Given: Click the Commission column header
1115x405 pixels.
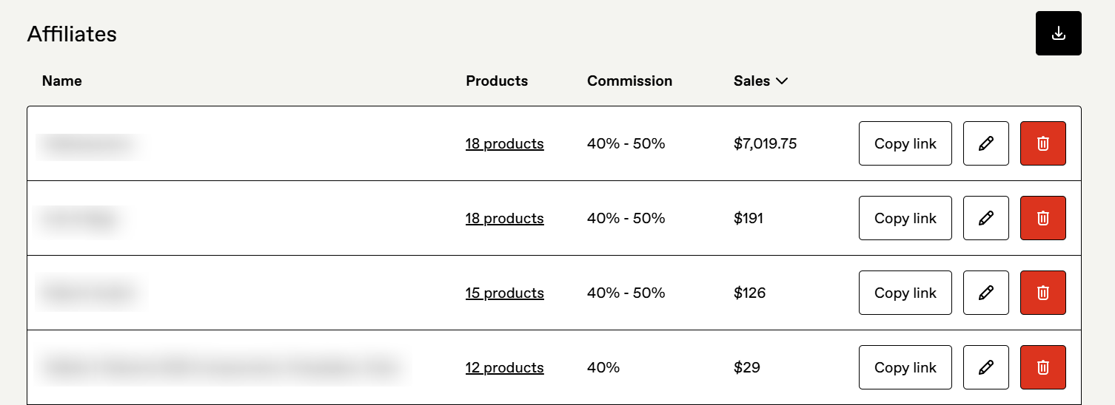Looking at the screenshot, I should pyautogui.click(x=629, y=81).
